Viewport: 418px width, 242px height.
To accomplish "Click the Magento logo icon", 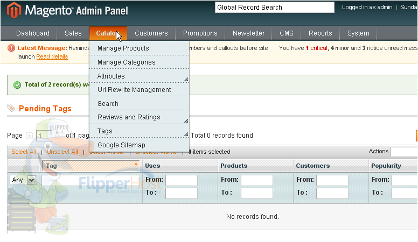I will click(x=14, y=10).
